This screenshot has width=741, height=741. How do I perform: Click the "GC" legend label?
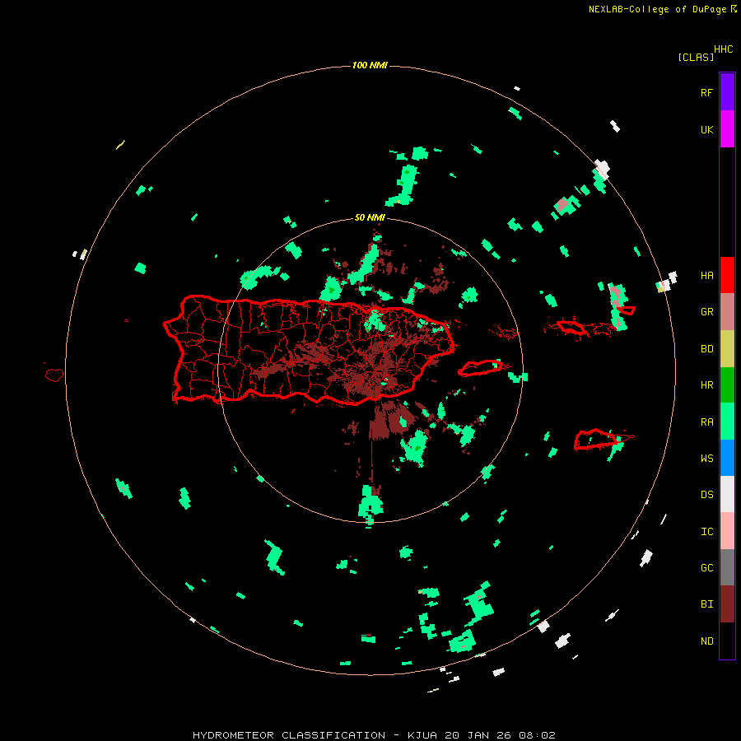click(706, 567)
